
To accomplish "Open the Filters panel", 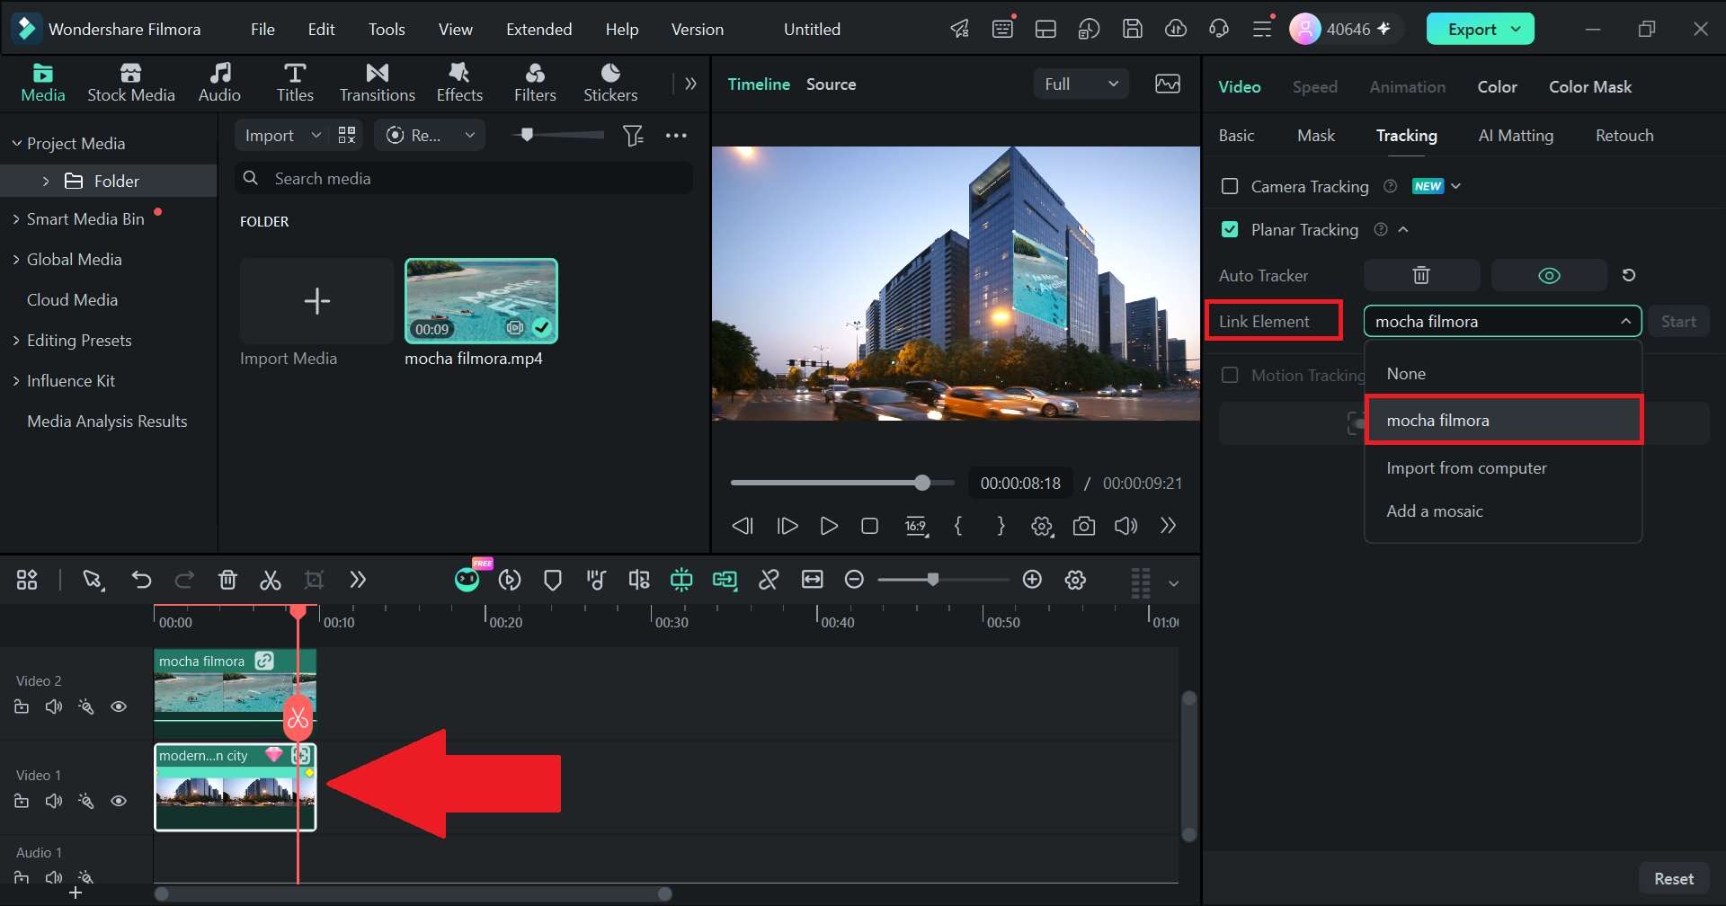I will 535,83.
